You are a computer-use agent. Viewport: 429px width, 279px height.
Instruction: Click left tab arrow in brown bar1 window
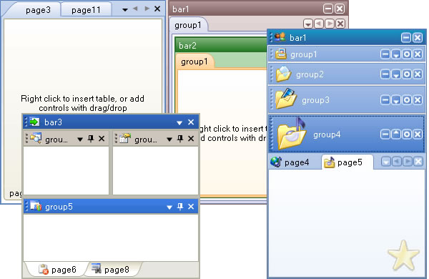coord(319,24)
